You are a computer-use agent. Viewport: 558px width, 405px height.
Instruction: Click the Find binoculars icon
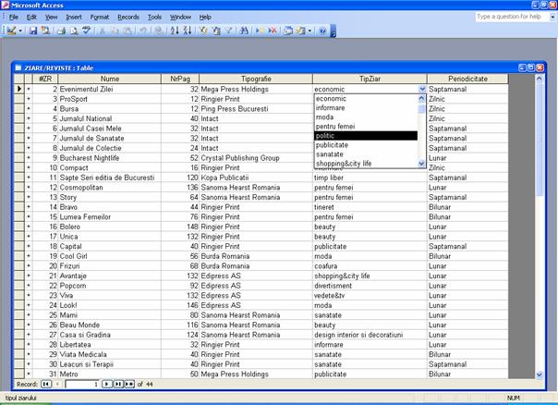[242, 31]
